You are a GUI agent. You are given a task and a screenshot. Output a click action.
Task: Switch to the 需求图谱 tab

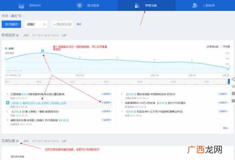coord(88,6)
